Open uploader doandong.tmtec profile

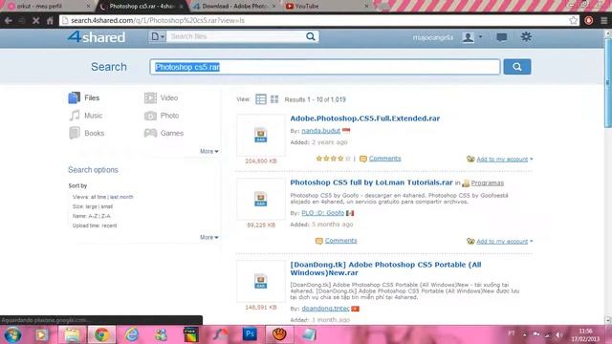tap(325, 308)
